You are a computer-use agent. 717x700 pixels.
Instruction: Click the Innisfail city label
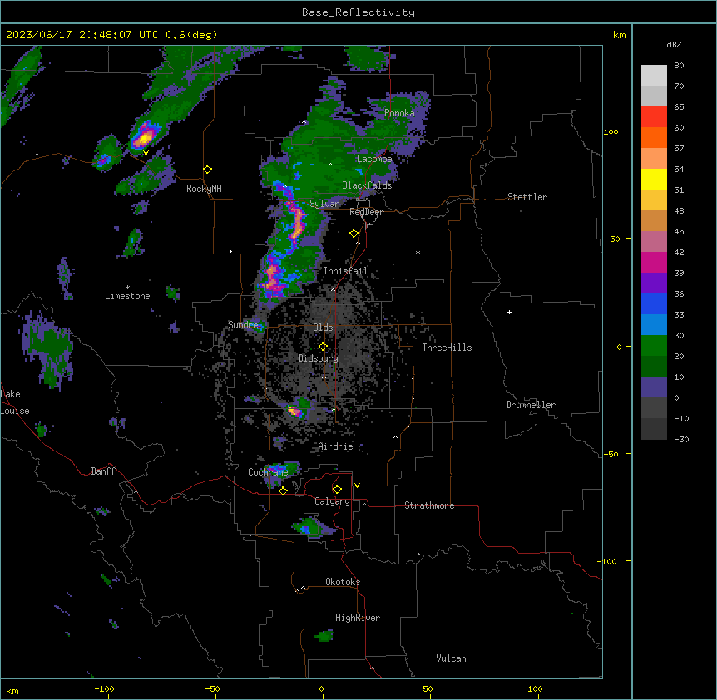click(345, 271)
